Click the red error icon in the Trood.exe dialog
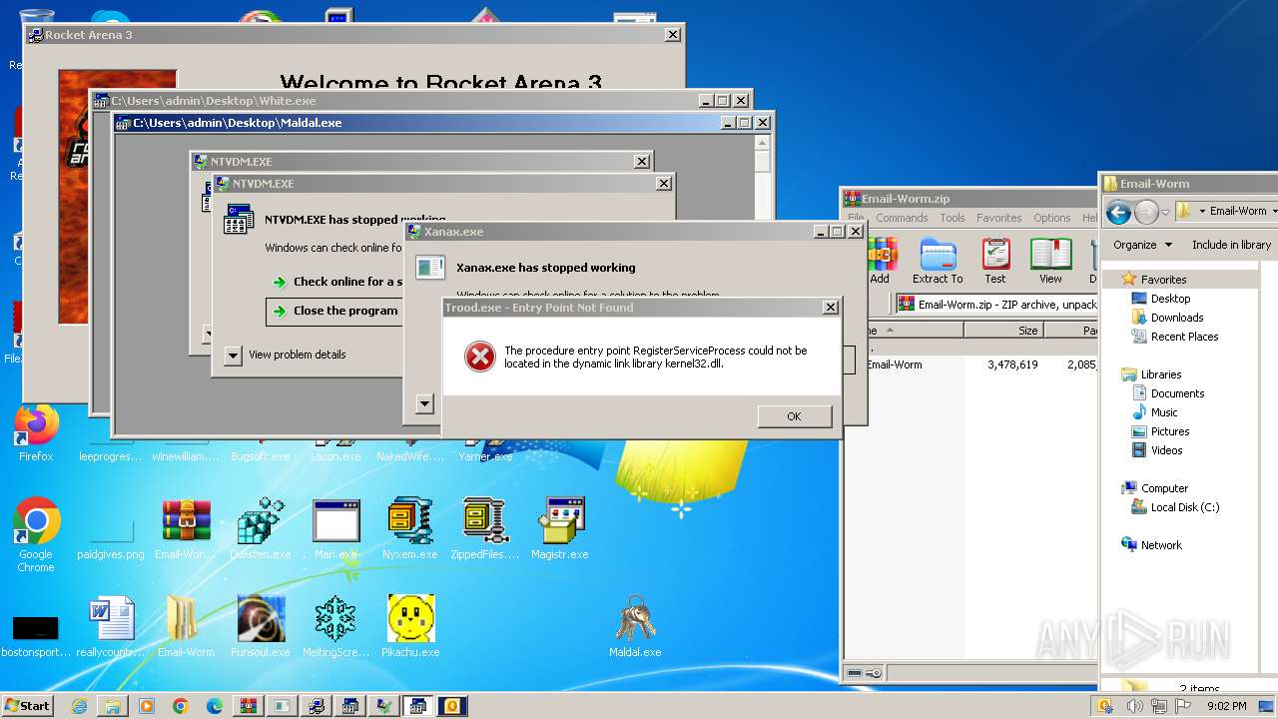This screenshot has width=1278, height=719. coord(480,357)
